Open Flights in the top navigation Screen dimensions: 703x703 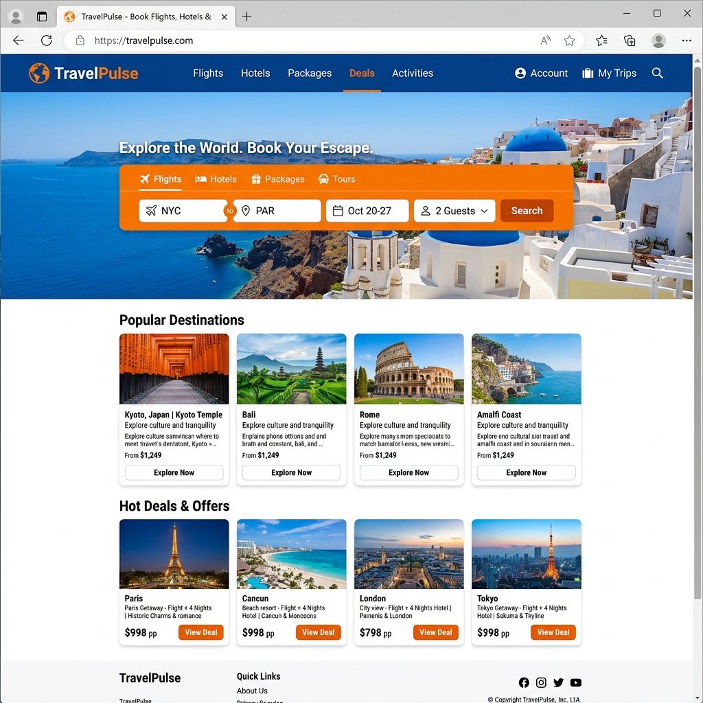tap(208, 73)
